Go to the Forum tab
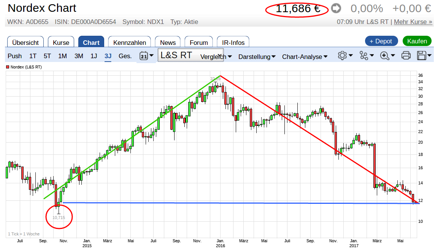 tap(198, 42)
